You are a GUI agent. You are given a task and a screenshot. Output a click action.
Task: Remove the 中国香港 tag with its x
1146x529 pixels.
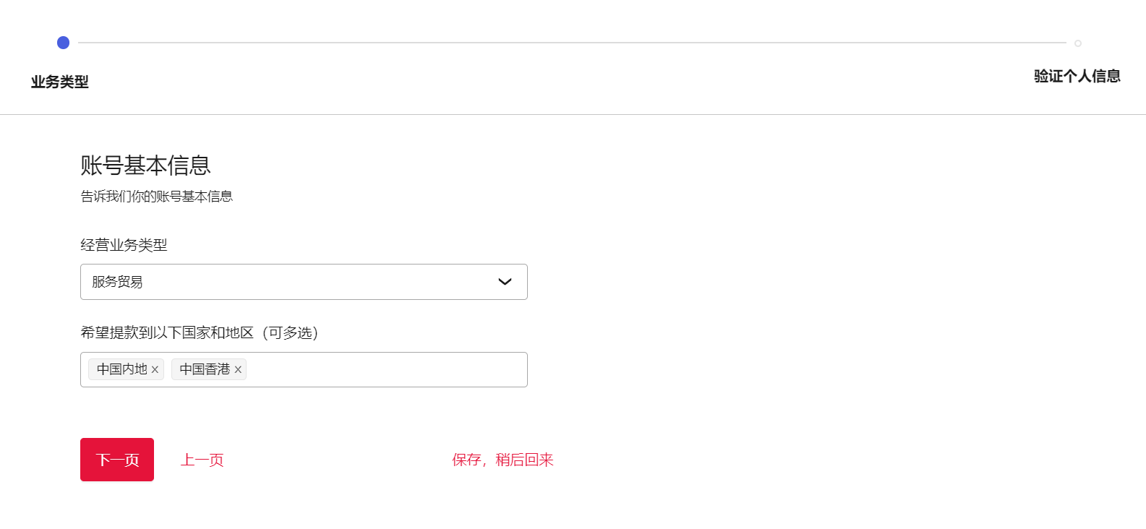click(x=238, y=369)
